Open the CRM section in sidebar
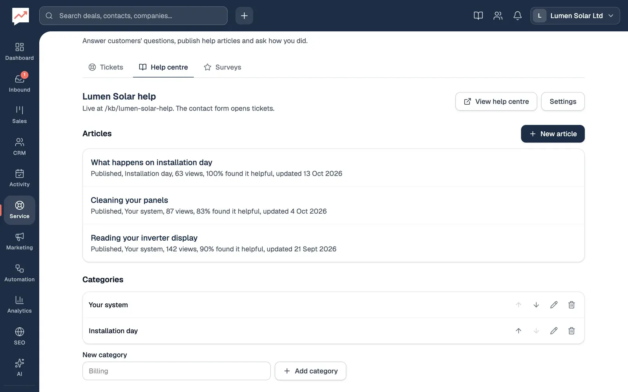The height and width of the screenshot is (392, 628). [x=19, y=147]
